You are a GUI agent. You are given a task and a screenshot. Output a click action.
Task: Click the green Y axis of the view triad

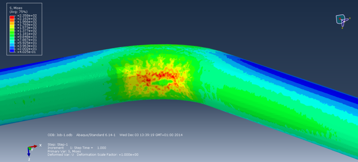31,149
